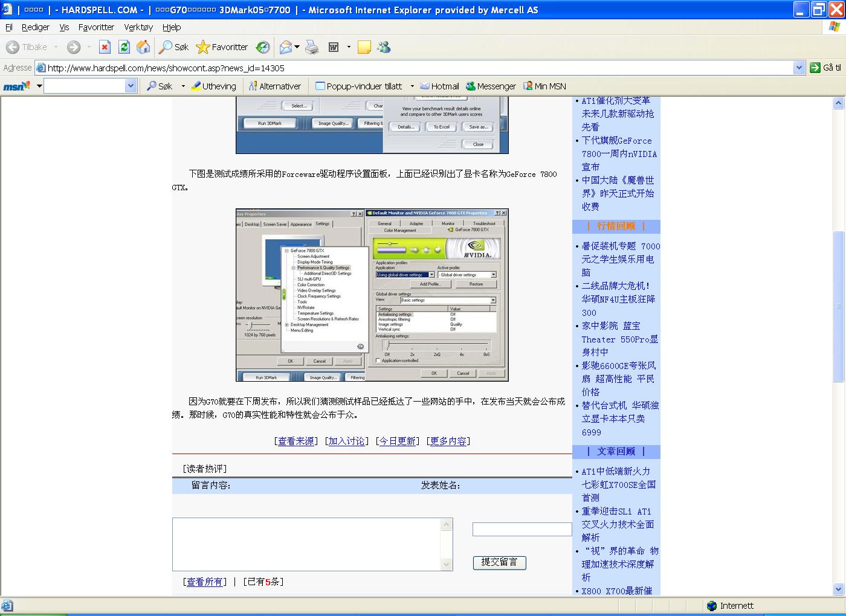
Task: Expand the MSN search box dropdown
Action: click(131, 86)
